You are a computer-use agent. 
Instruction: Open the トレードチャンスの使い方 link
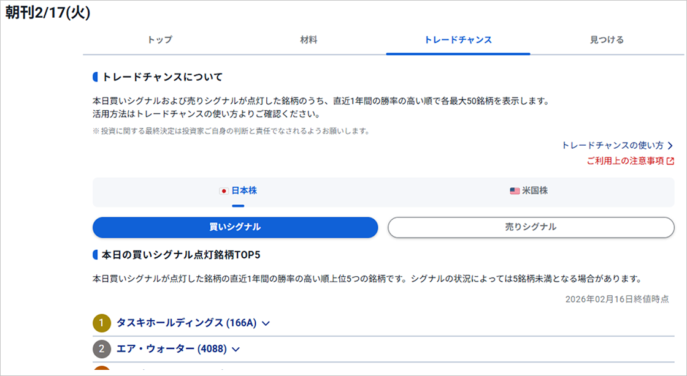click(612, 146)
